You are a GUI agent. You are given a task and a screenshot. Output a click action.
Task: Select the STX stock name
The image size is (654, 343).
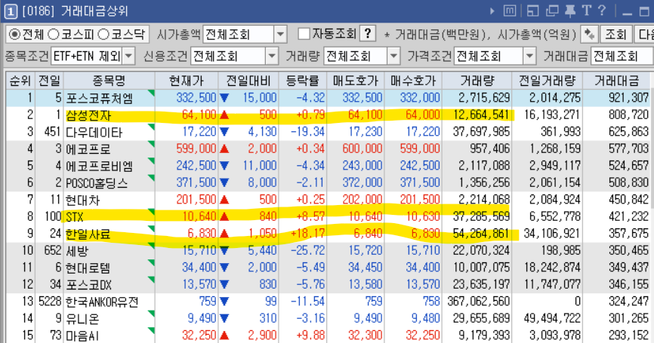[x=75, y=217]
